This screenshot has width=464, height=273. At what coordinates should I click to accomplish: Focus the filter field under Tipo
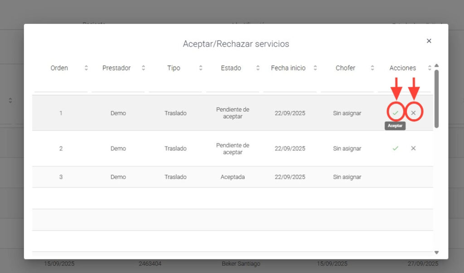(x=175, y=86)
